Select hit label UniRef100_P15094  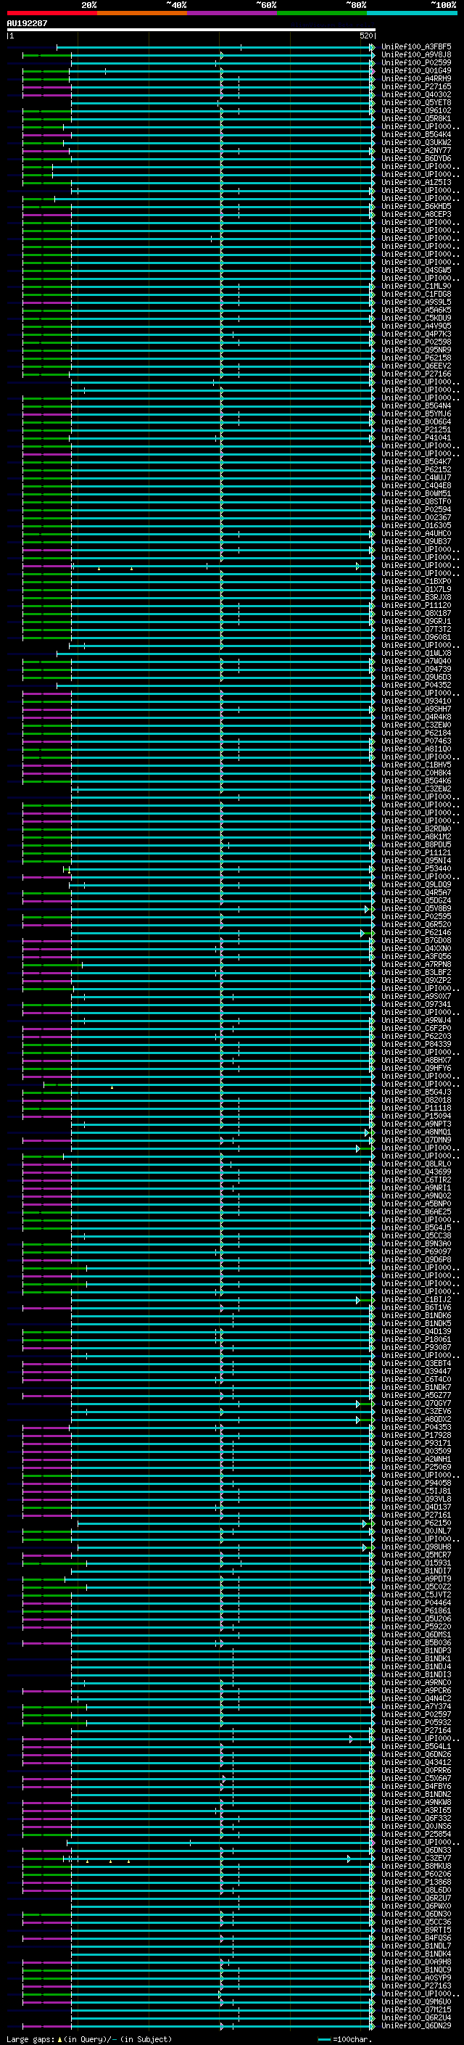pyautogui.click(x=416, y=1116)
